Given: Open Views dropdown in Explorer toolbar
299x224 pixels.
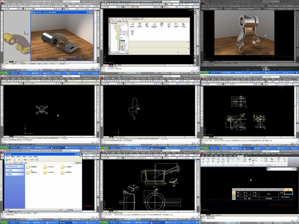Looking at the screenshot, I should [37, 160].
